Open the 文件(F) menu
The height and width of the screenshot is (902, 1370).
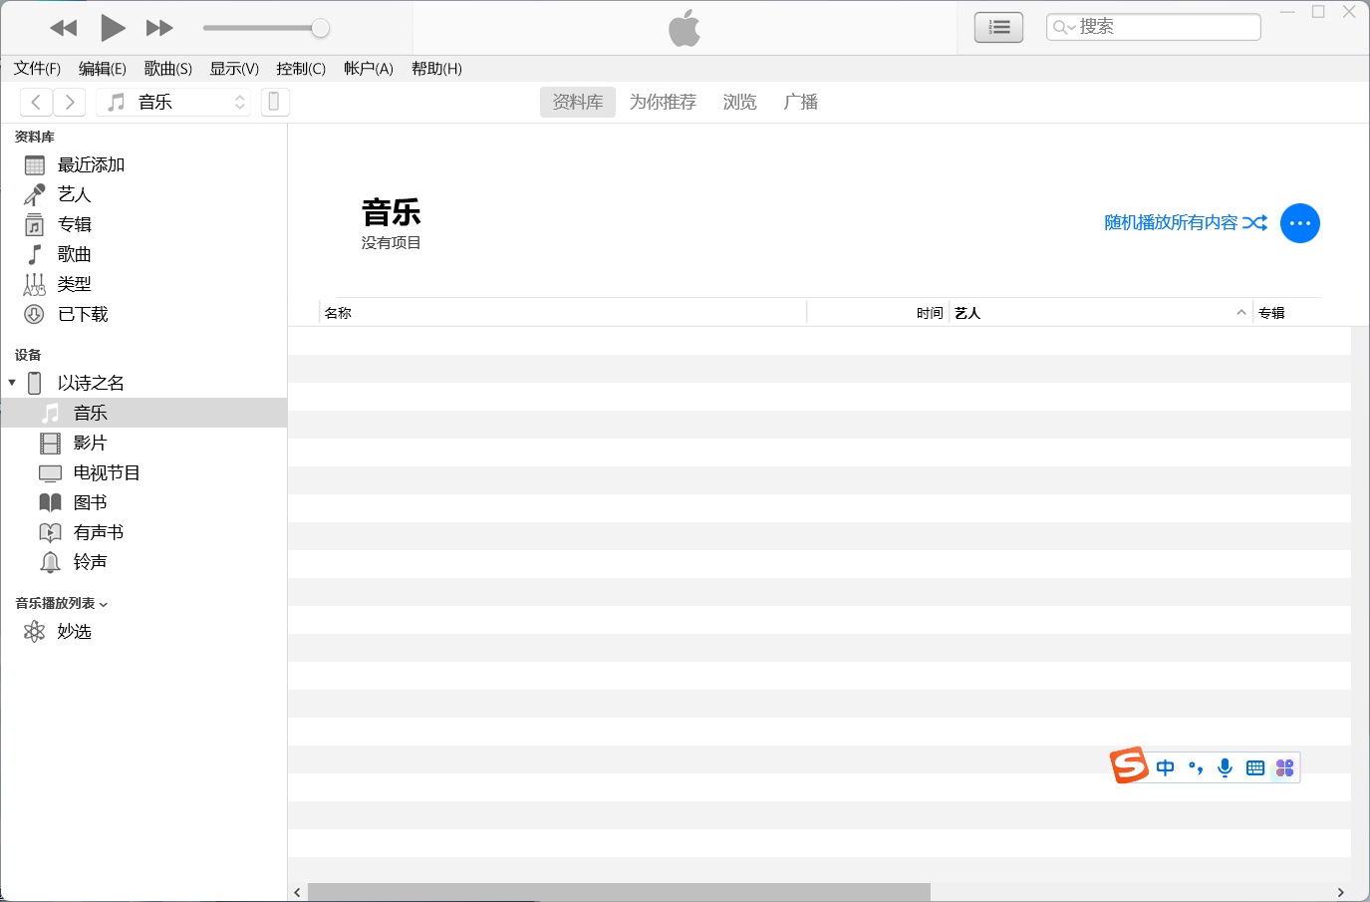pos(37,69)
